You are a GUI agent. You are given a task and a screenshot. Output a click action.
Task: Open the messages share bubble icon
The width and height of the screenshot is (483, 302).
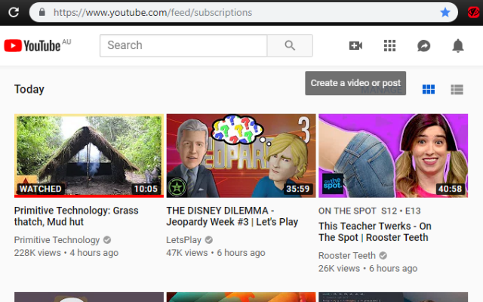(424, 45)
